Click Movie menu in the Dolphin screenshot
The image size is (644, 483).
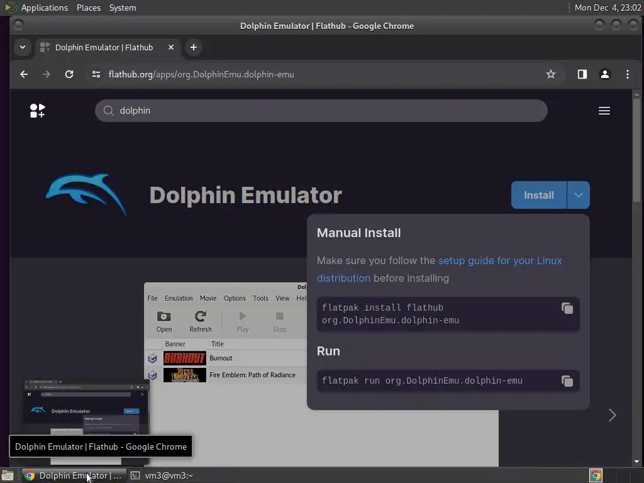208,298
